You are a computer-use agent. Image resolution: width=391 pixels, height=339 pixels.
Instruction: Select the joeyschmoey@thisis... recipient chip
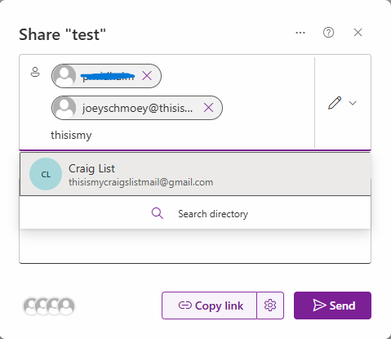click(137, 108)
